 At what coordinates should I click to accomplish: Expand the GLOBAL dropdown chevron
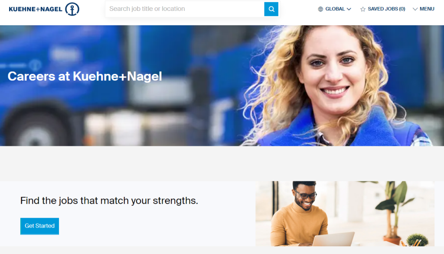click(x=349, y=9)
